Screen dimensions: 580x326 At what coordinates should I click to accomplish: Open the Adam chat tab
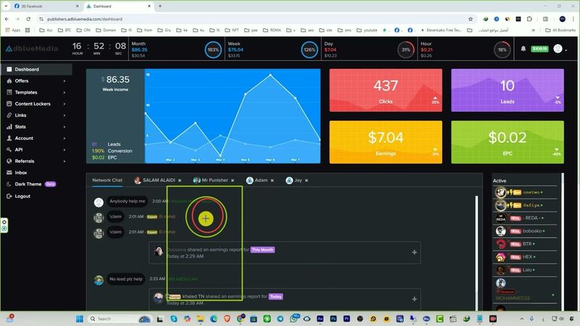tap(261, 180)
